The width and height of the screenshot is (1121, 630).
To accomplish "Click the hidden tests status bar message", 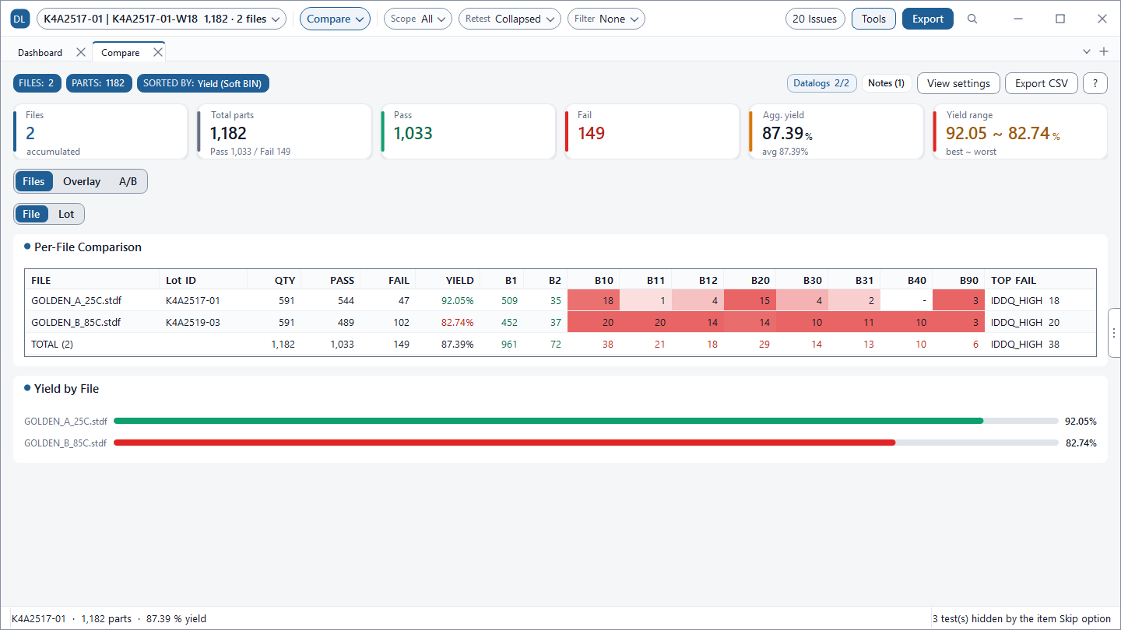I will pos(1021,619).
